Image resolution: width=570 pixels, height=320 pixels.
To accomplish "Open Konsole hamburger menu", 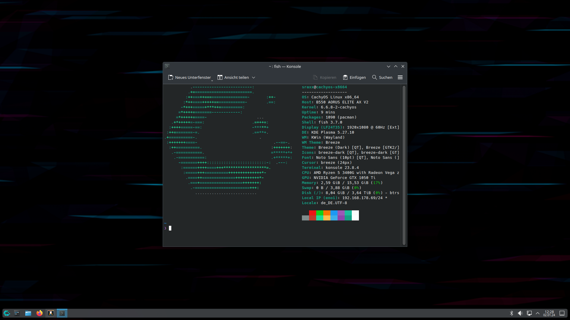I will coord(400,77).
